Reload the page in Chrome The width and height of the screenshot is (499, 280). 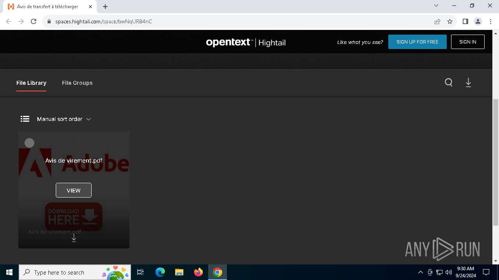[34, 21]
